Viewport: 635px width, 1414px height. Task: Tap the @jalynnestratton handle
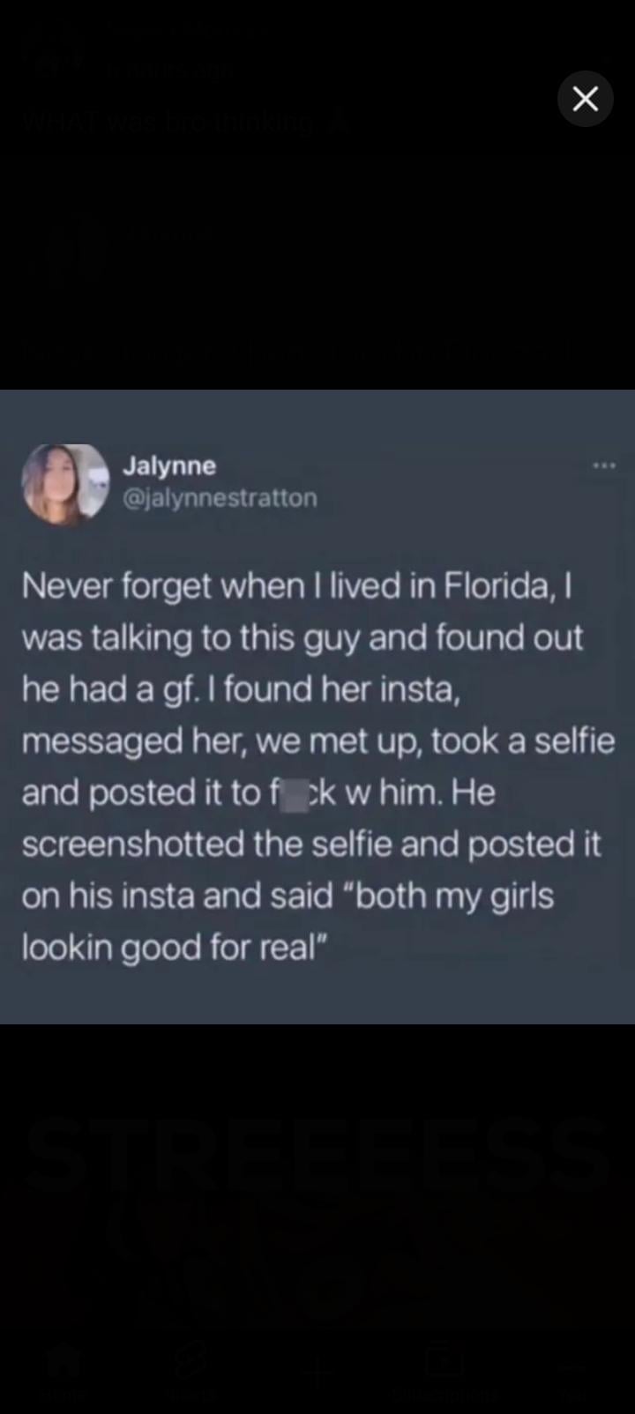click(x=220, y=498)
